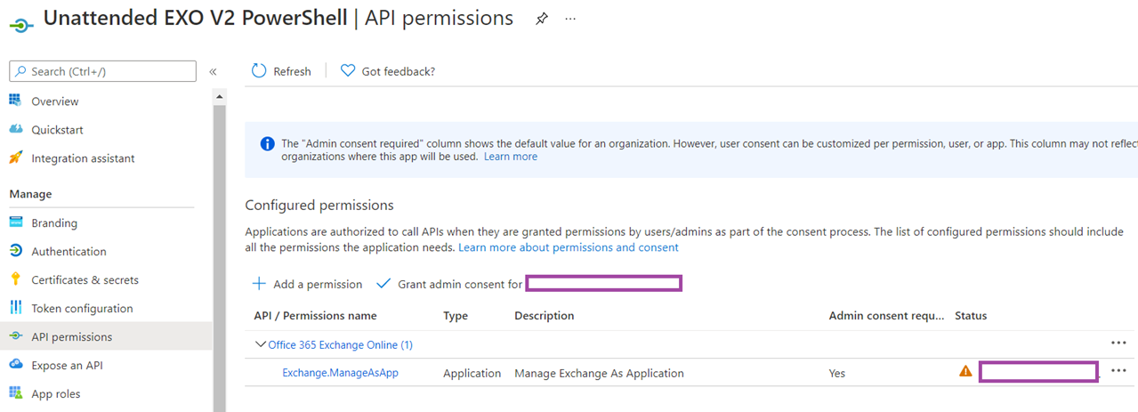The image size is (1138, 412).
Task: Click the API / Permissions name column header
Action: click(x=315, y=316)
